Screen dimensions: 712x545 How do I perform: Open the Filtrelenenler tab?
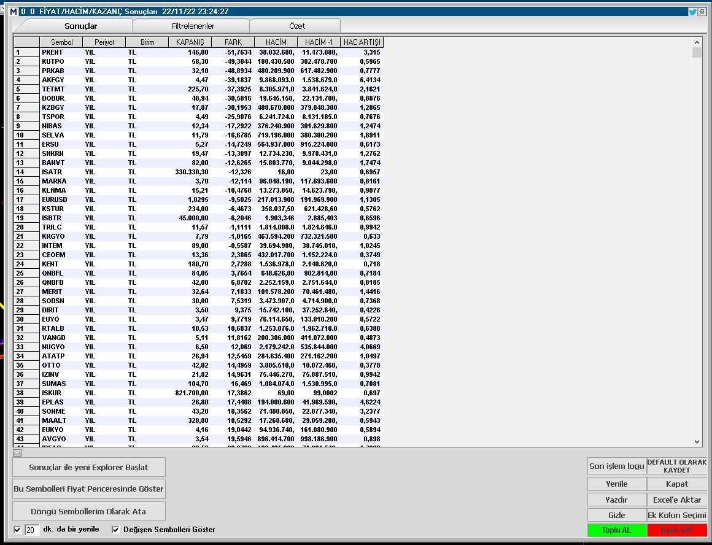[193, 26]
